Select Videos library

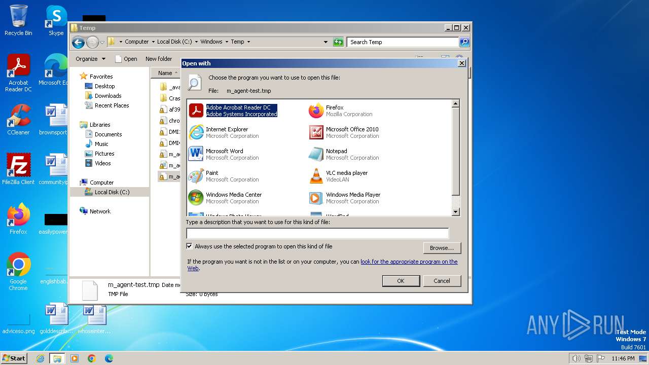tap(102, 163)
